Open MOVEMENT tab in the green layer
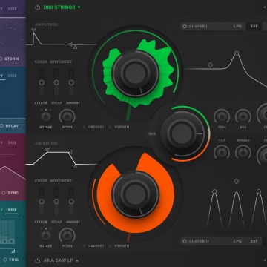 point(61,62)
